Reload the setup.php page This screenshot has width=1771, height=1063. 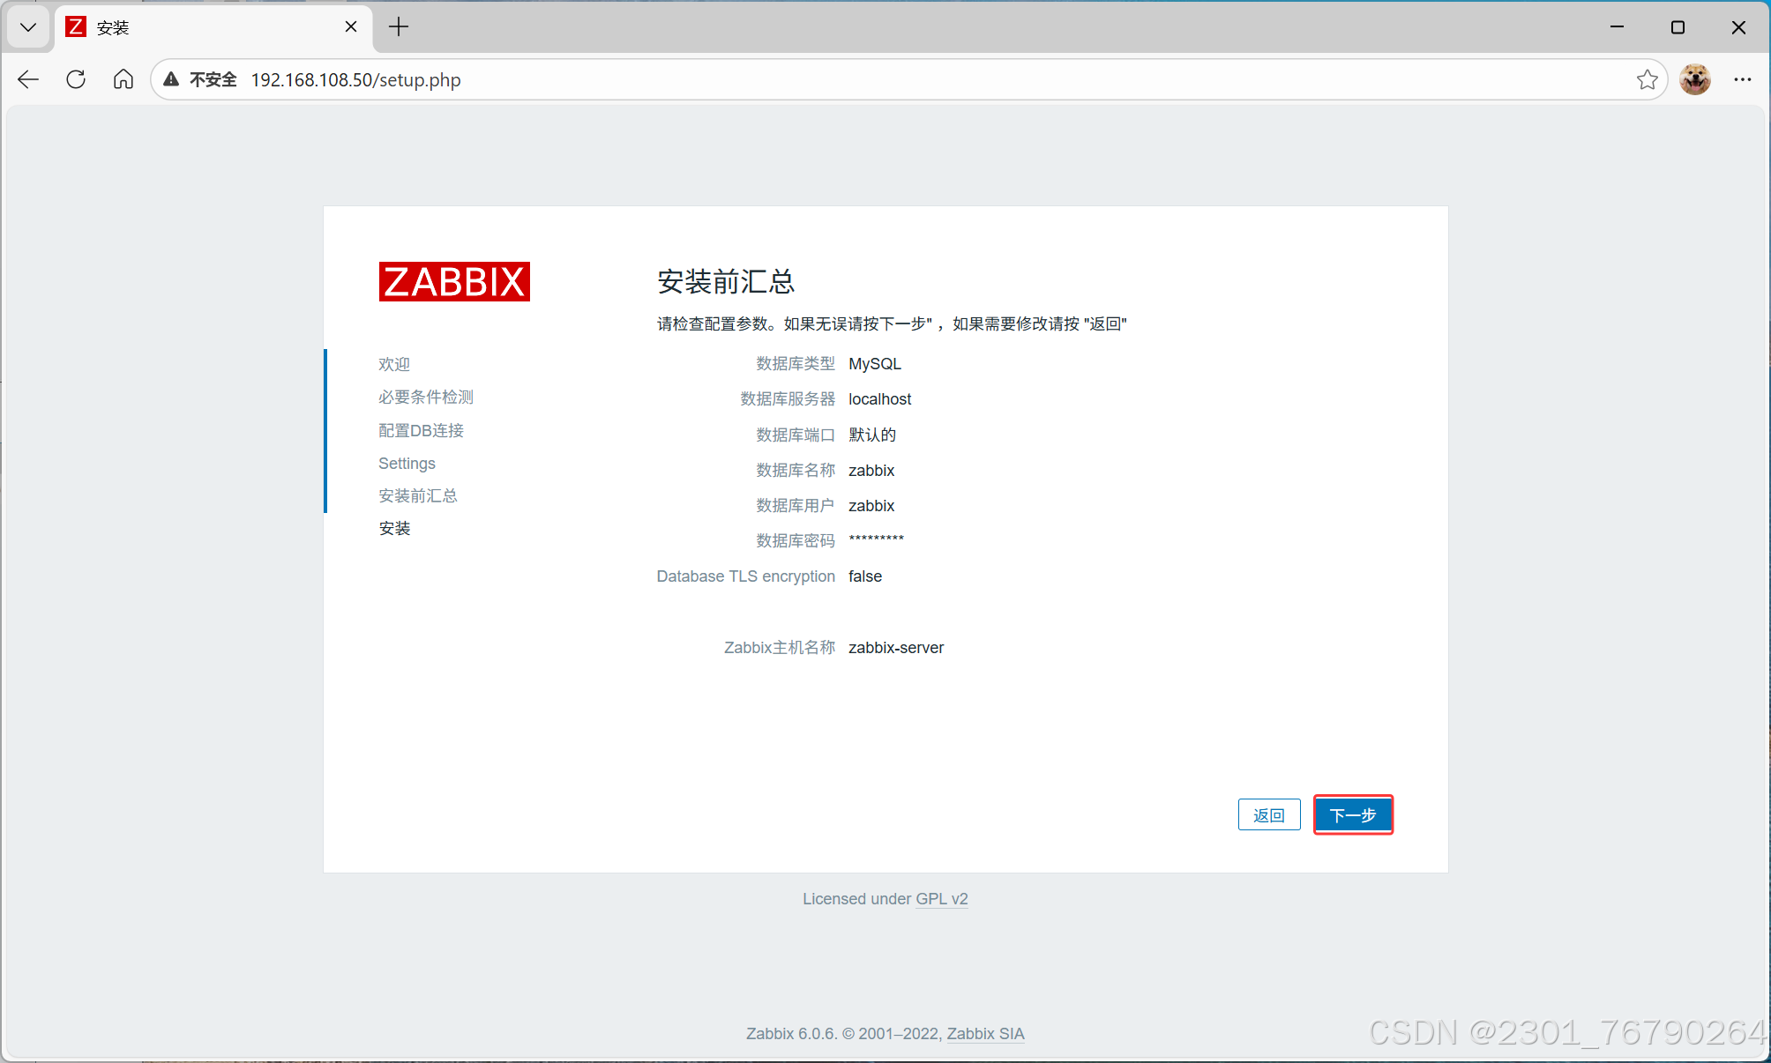coord(75,79)
